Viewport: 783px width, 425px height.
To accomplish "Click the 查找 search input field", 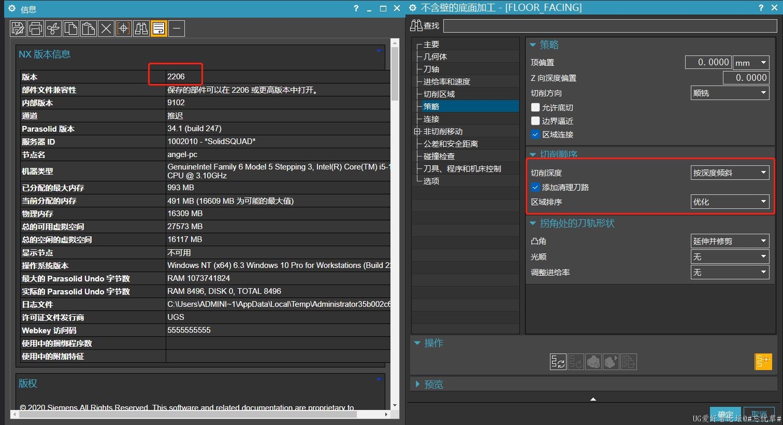I will tap(610, 25).
